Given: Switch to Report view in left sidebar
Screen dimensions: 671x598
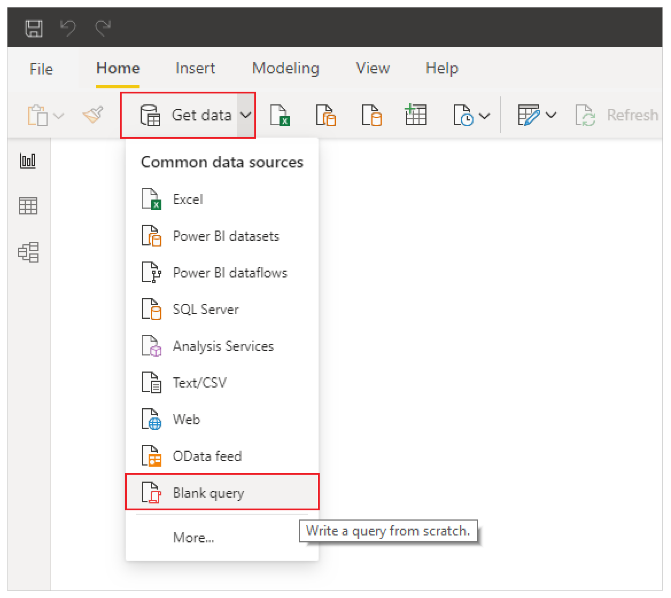Looking at the screenshot, I should pos(28,161).
